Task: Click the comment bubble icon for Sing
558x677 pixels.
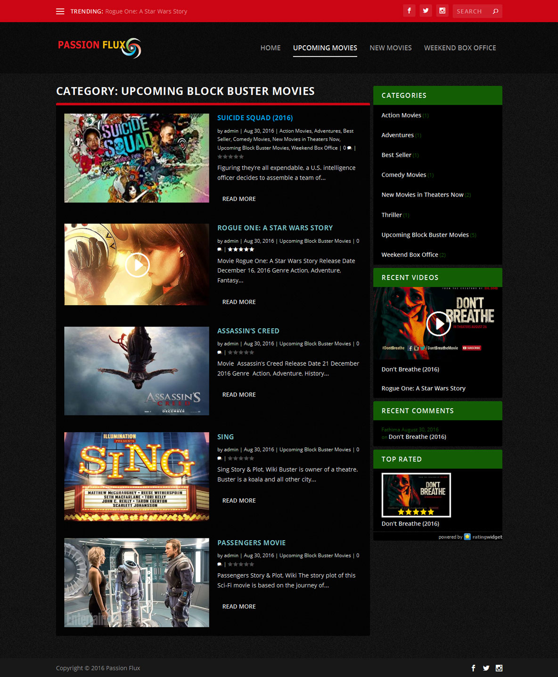Action: (x=220, y=458)
